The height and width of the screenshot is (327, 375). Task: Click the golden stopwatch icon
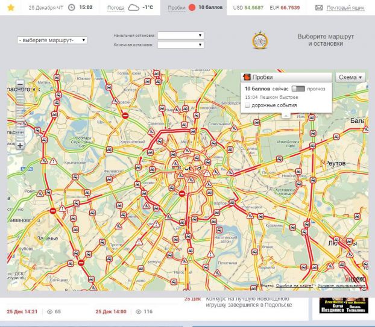(260, 40)
